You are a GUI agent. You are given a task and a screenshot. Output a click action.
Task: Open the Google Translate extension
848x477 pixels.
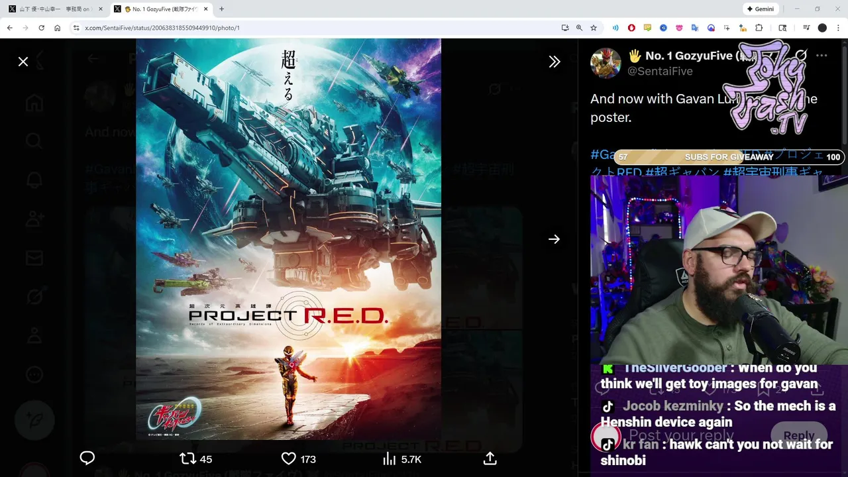click(x=695, y=28)
